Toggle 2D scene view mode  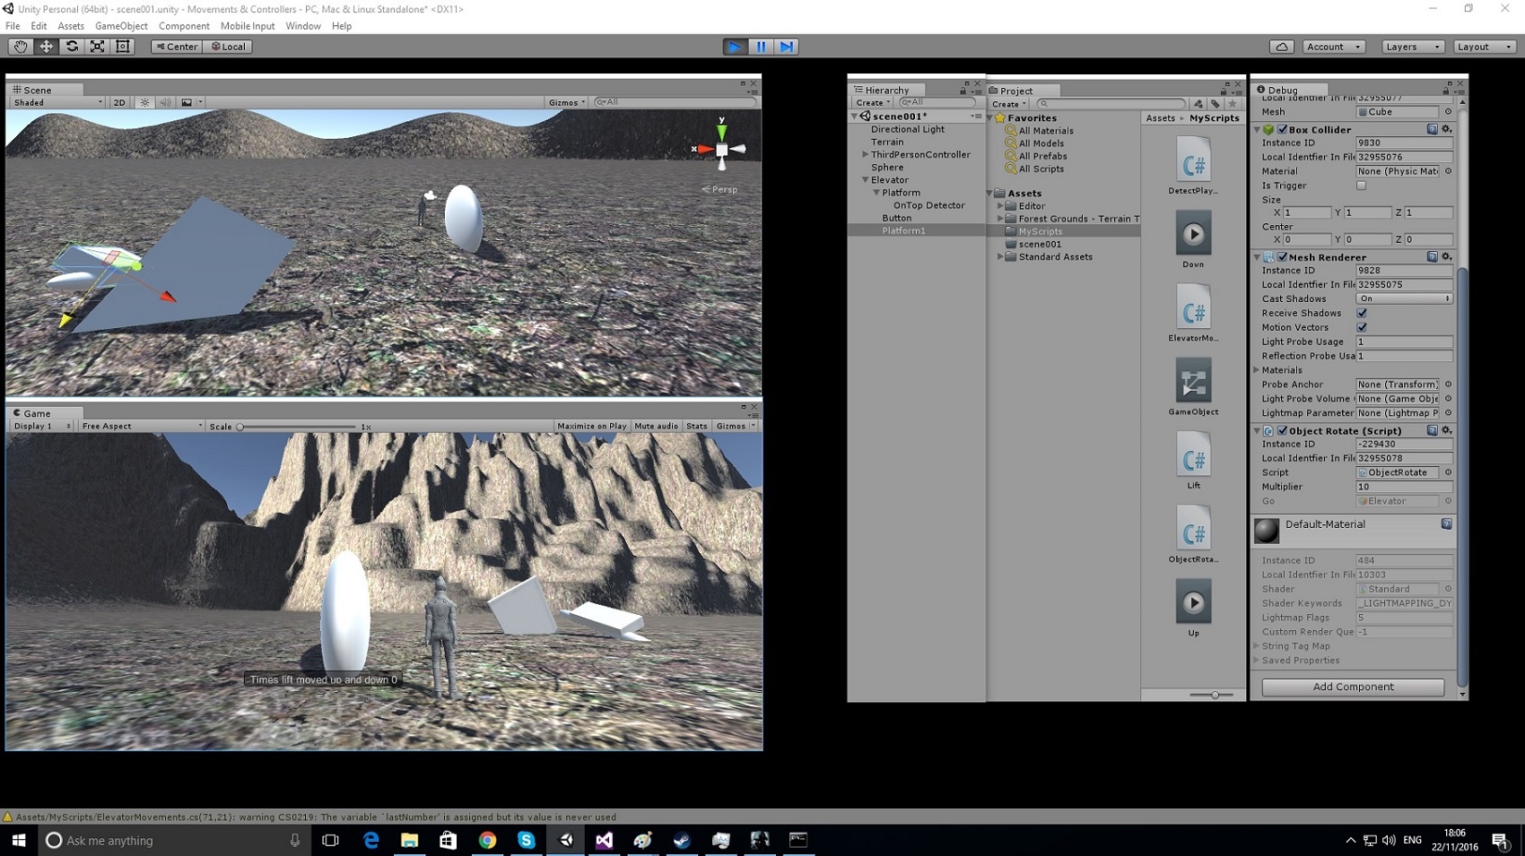point(119,102)
